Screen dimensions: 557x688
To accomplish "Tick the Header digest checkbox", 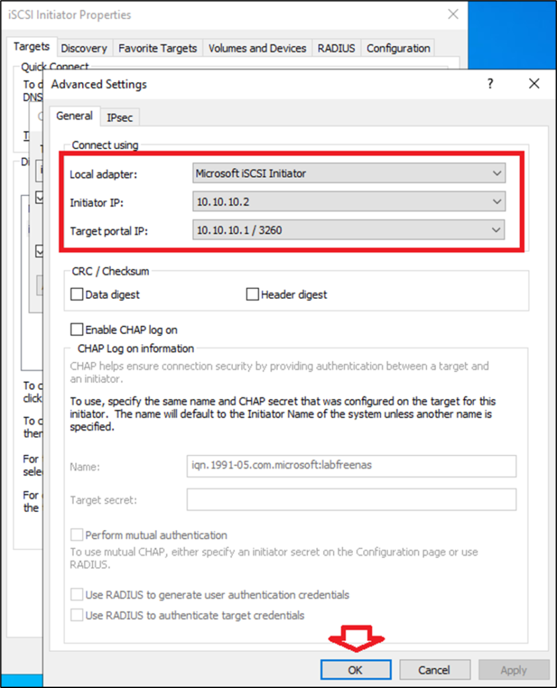I will (x=253, y=294).
